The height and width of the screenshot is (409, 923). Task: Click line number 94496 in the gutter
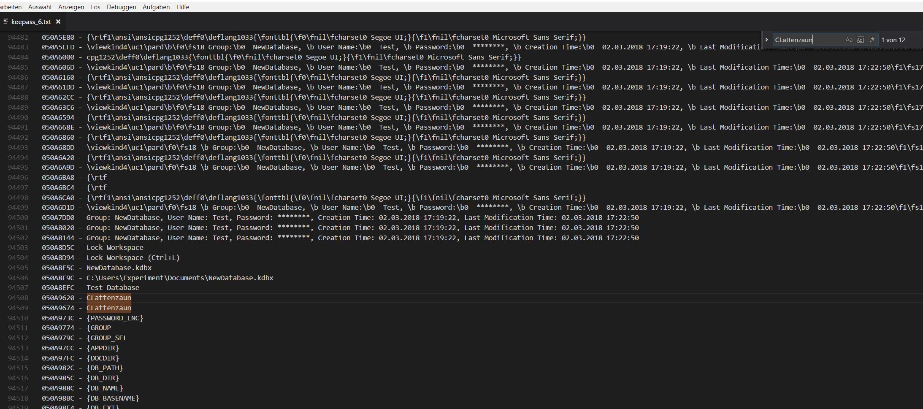coord(18,177)
